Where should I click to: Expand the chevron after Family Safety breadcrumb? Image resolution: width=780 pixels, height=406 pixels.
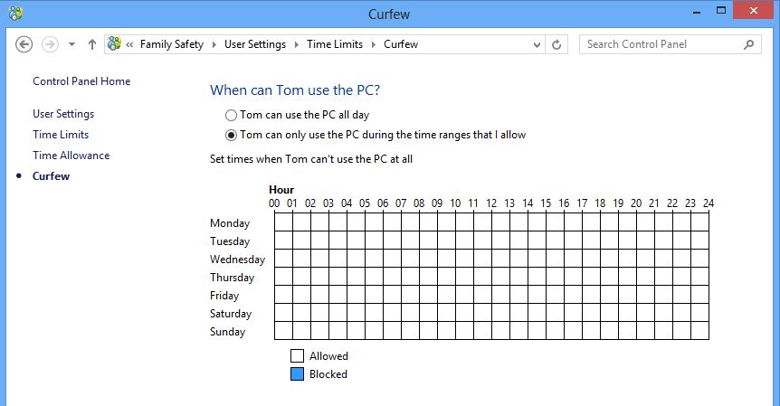point(214,44)
